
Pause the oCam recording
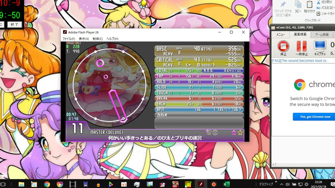(x=301, y=46)
